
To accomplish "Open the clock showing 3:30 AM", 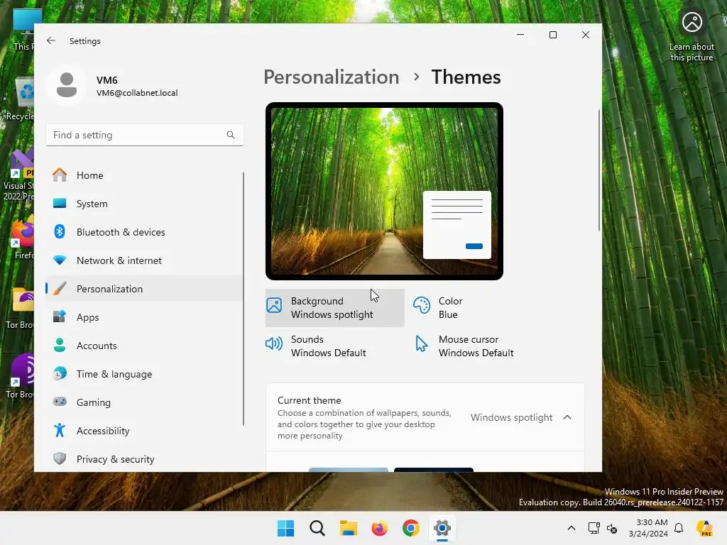I will (x=648, y=528).
